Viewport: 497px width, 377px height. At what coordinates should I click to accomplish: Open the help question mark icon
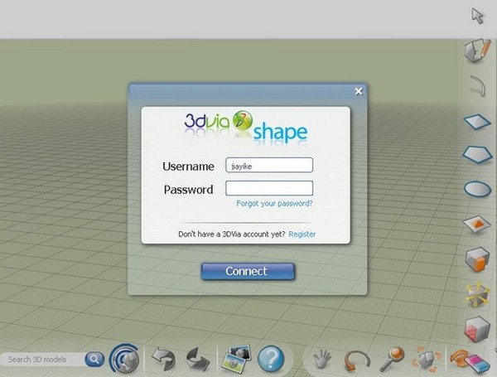[271, 360]
